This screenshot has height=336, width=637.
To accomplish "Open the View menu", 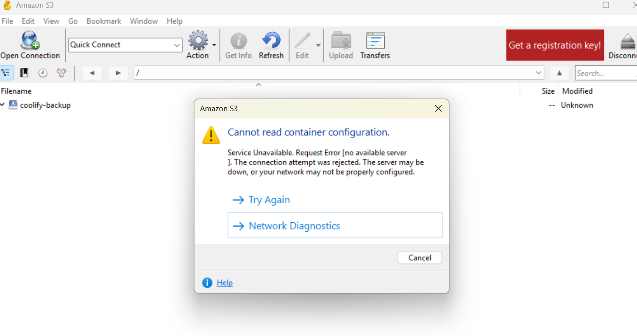I will (x=51, y=21).
